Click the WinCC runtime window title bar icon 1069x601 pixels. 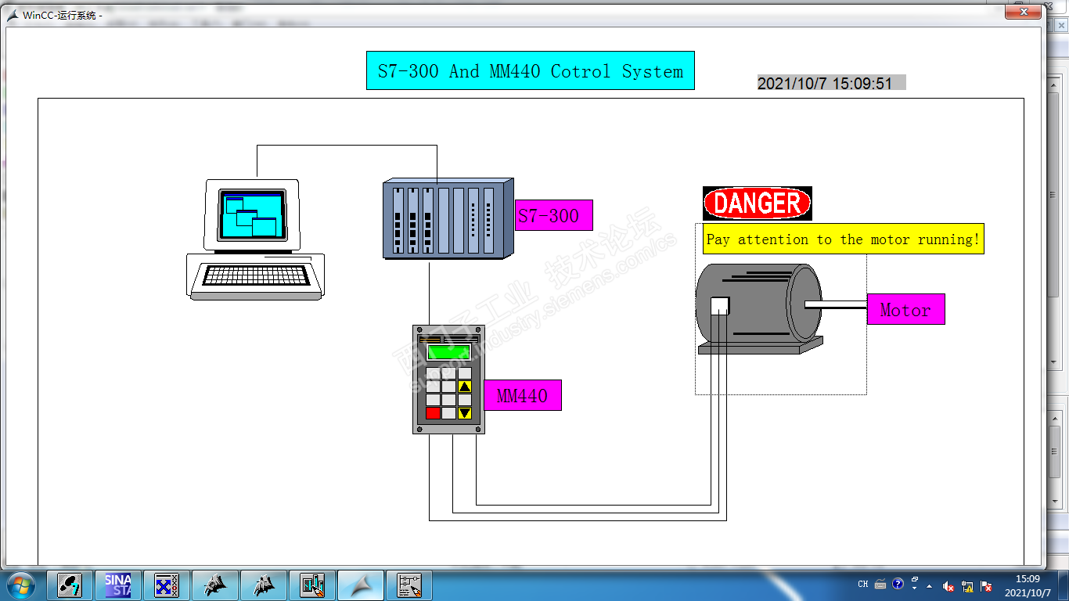(x=13, y=15)
